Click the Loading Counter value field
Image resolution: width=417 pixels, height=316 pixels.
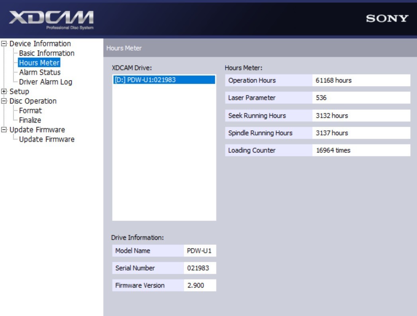(x=361, y=151)
